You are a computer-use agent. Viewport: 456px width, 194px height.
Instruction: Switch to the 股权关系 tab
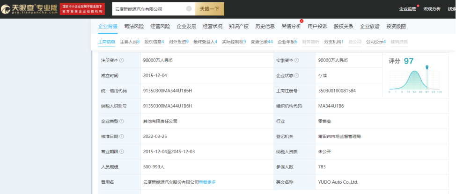click(x=344, y=27)
